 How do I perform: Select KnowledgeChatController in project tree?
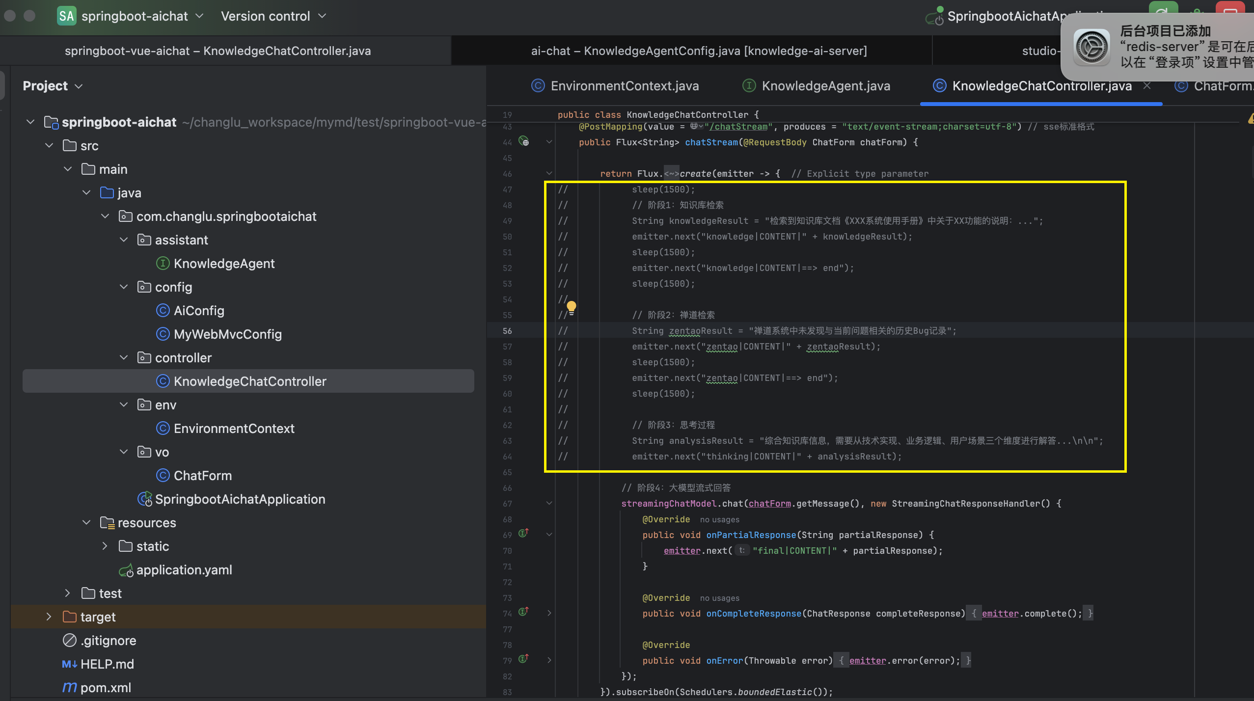click(248, 381)
